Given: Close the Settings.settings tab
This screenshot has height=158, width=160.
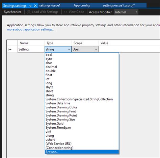Looking at the screenshot, I should point(35,6).
